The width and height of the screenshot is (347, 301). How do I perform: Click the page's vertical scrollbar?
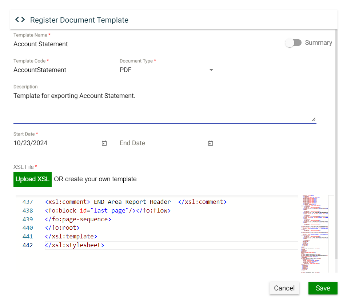[x=336, y=146]
